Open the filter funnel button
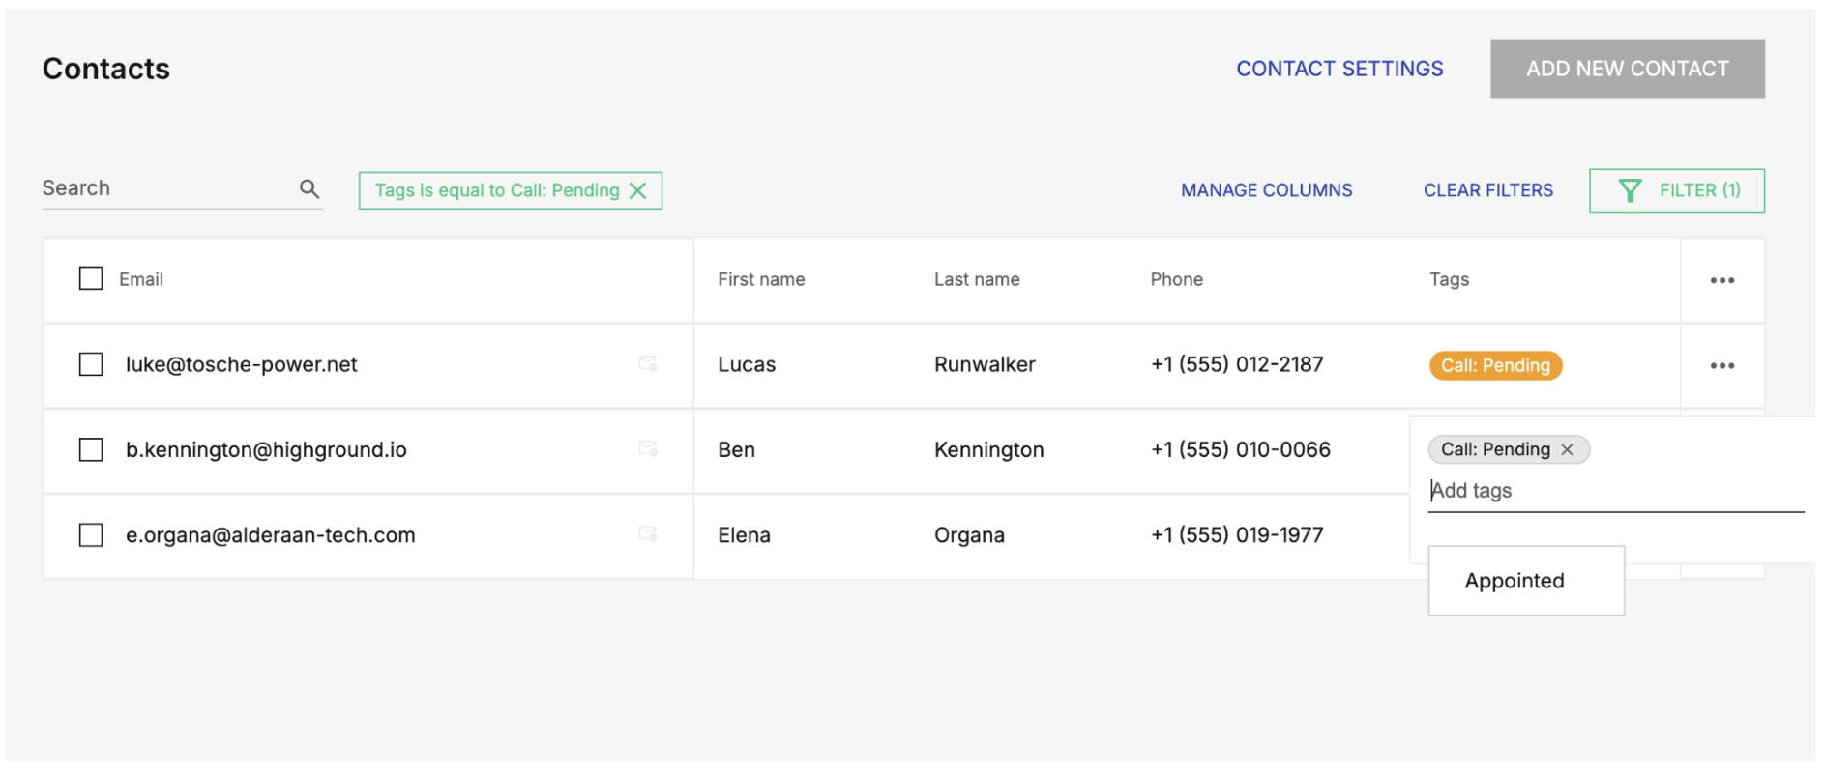The image size is (1824, 773). pyautogui.click(x=1676, y=190)
